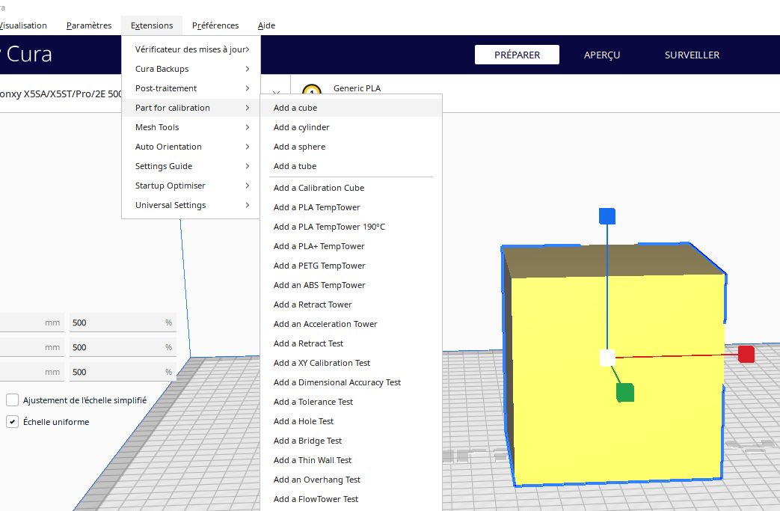
Task: Select Add a PLA TempTower 190°C
Action: 351,227
